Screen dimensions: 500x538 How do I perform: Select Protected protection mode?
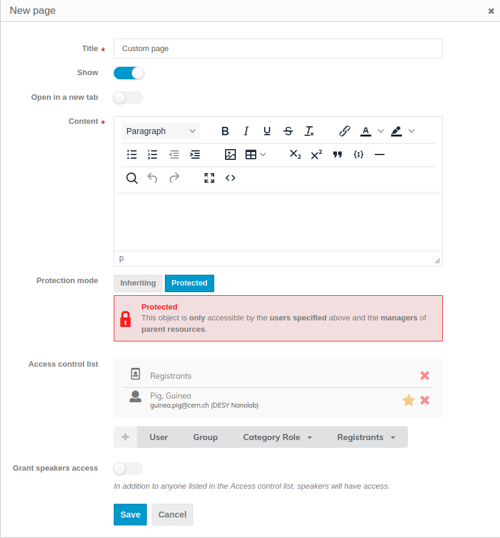pos(190,283)
